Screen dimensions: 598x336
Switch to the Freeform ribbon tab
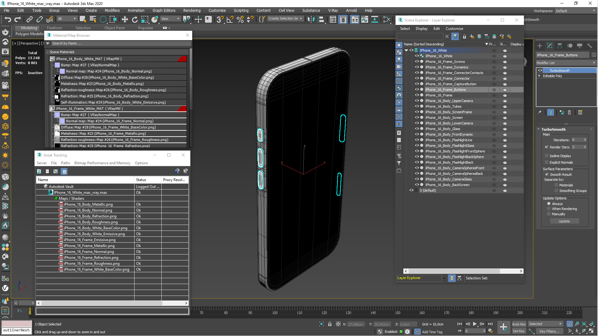[x=54, y=28]
